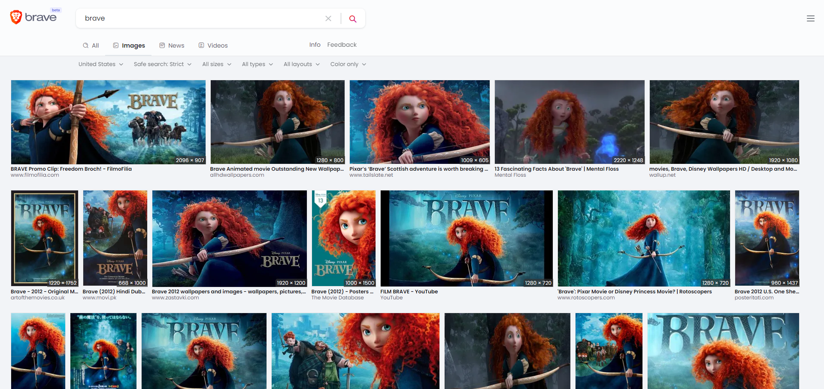
Task: Open the Info link
Action: (315, 45)
